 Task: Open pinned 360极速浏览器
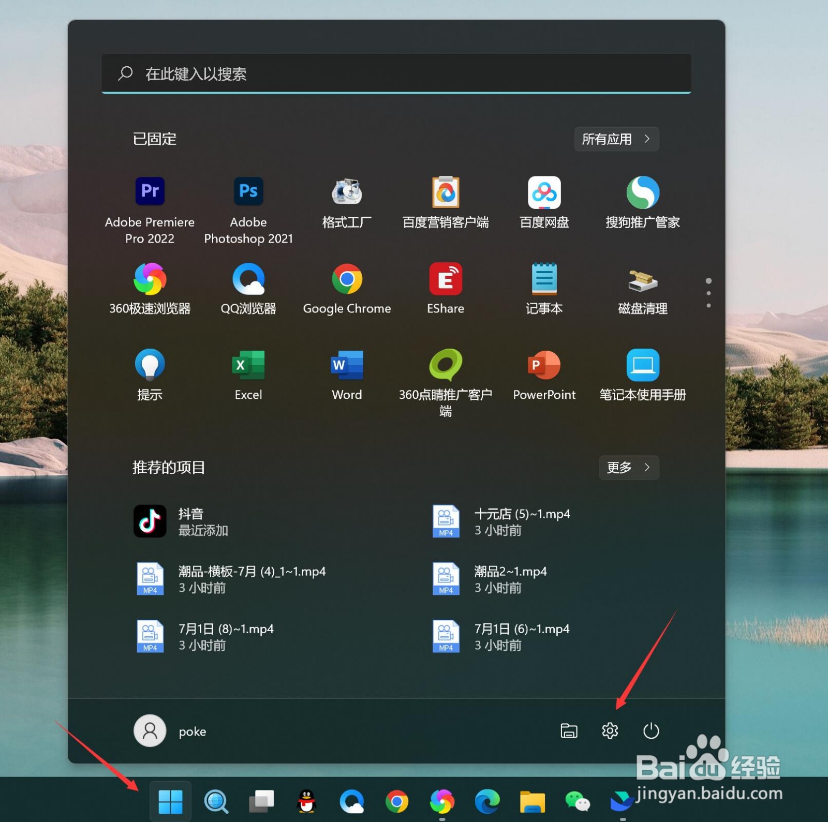point(150,289)
